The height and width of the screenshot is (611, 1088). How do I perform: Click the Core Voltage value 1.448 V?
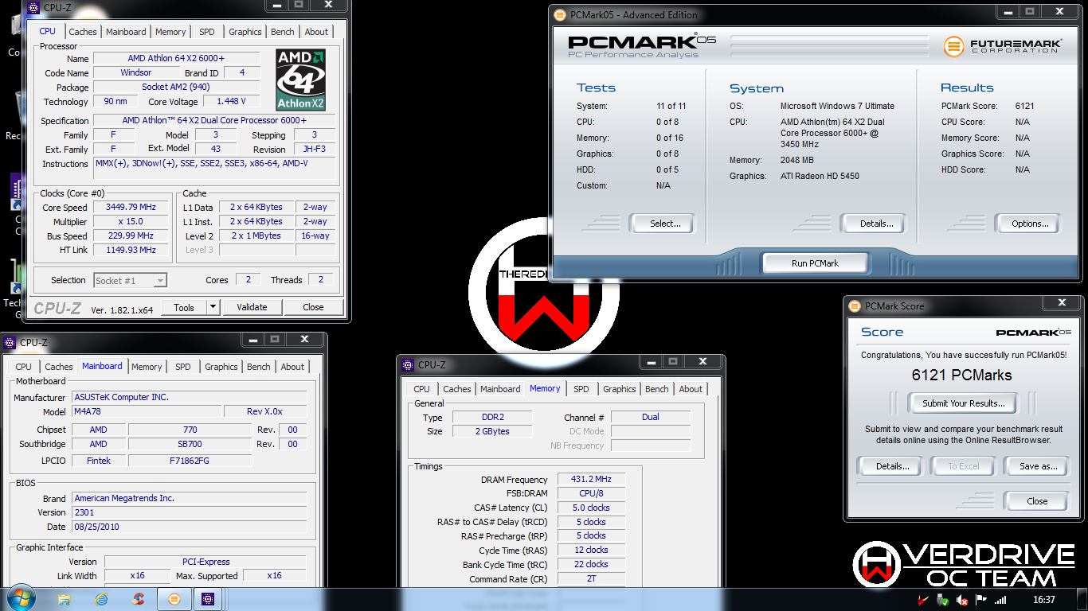pos(231,102)
